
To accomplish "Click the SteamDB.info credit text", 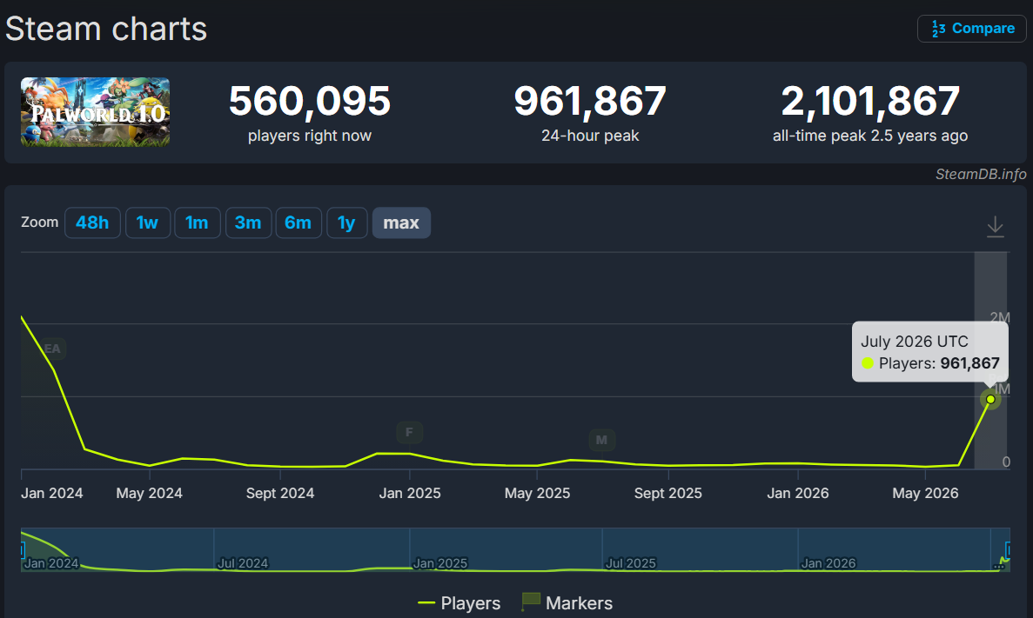I will 980,174.
